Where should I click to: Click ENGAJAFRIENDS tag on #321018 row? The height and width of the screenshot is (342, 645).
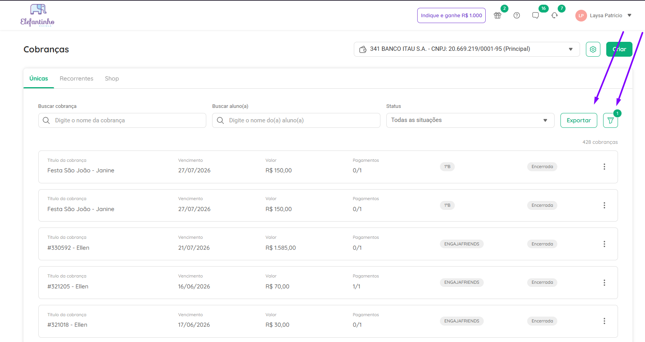click(x=461, y=321)
